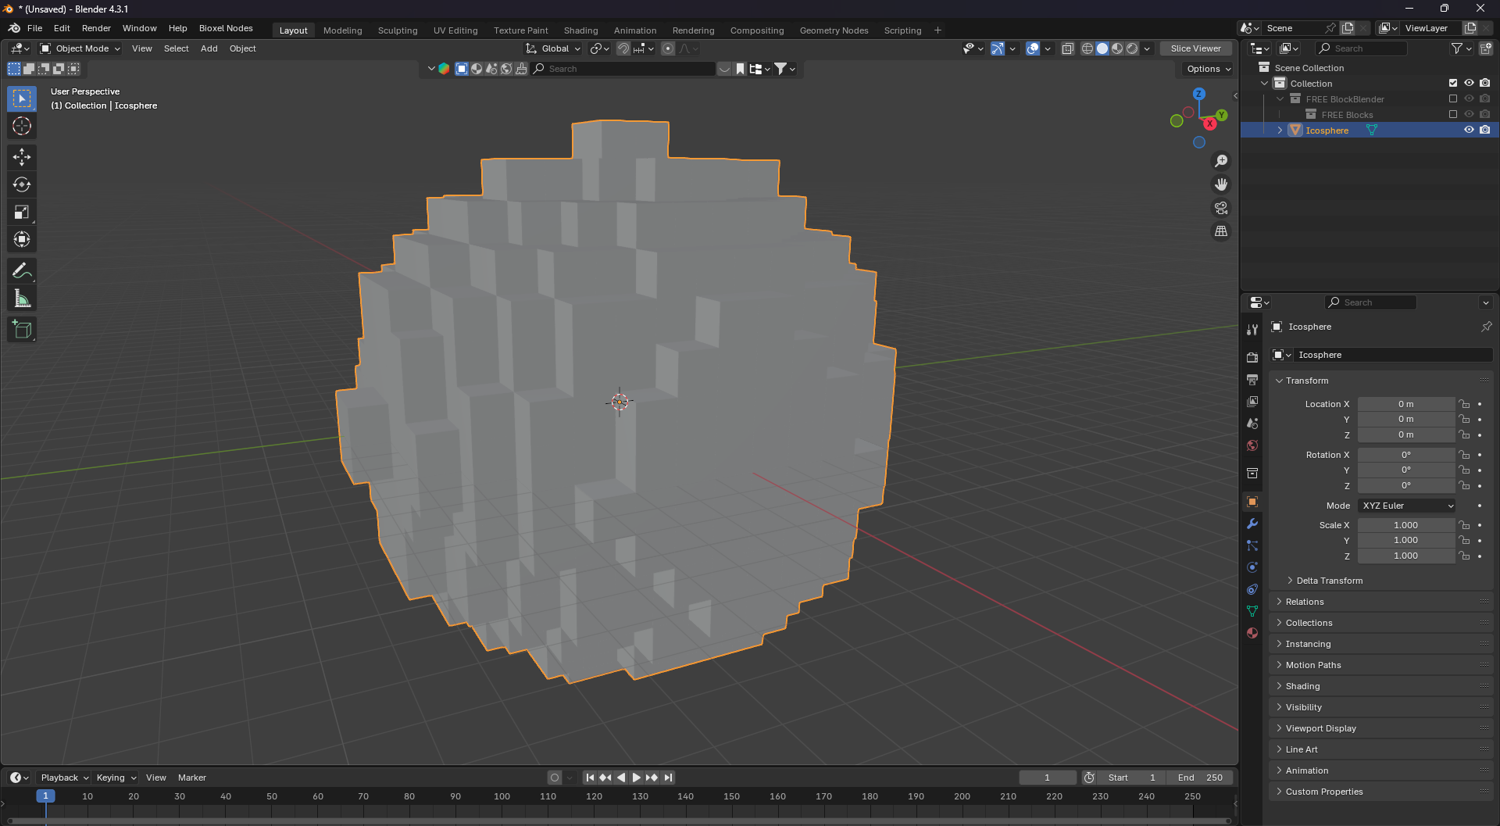Click the Slice Viewer button

1195,48
